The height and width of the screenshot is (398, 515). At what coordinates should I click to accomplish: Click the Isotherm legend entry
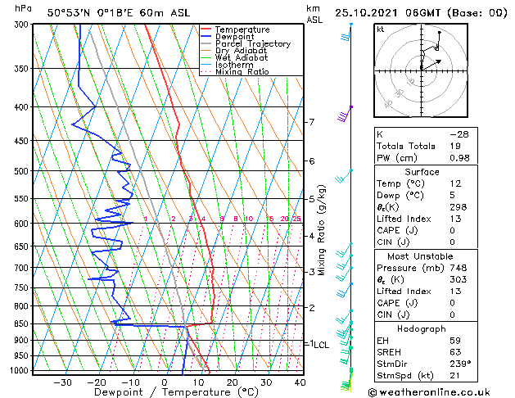pos(234,65)
